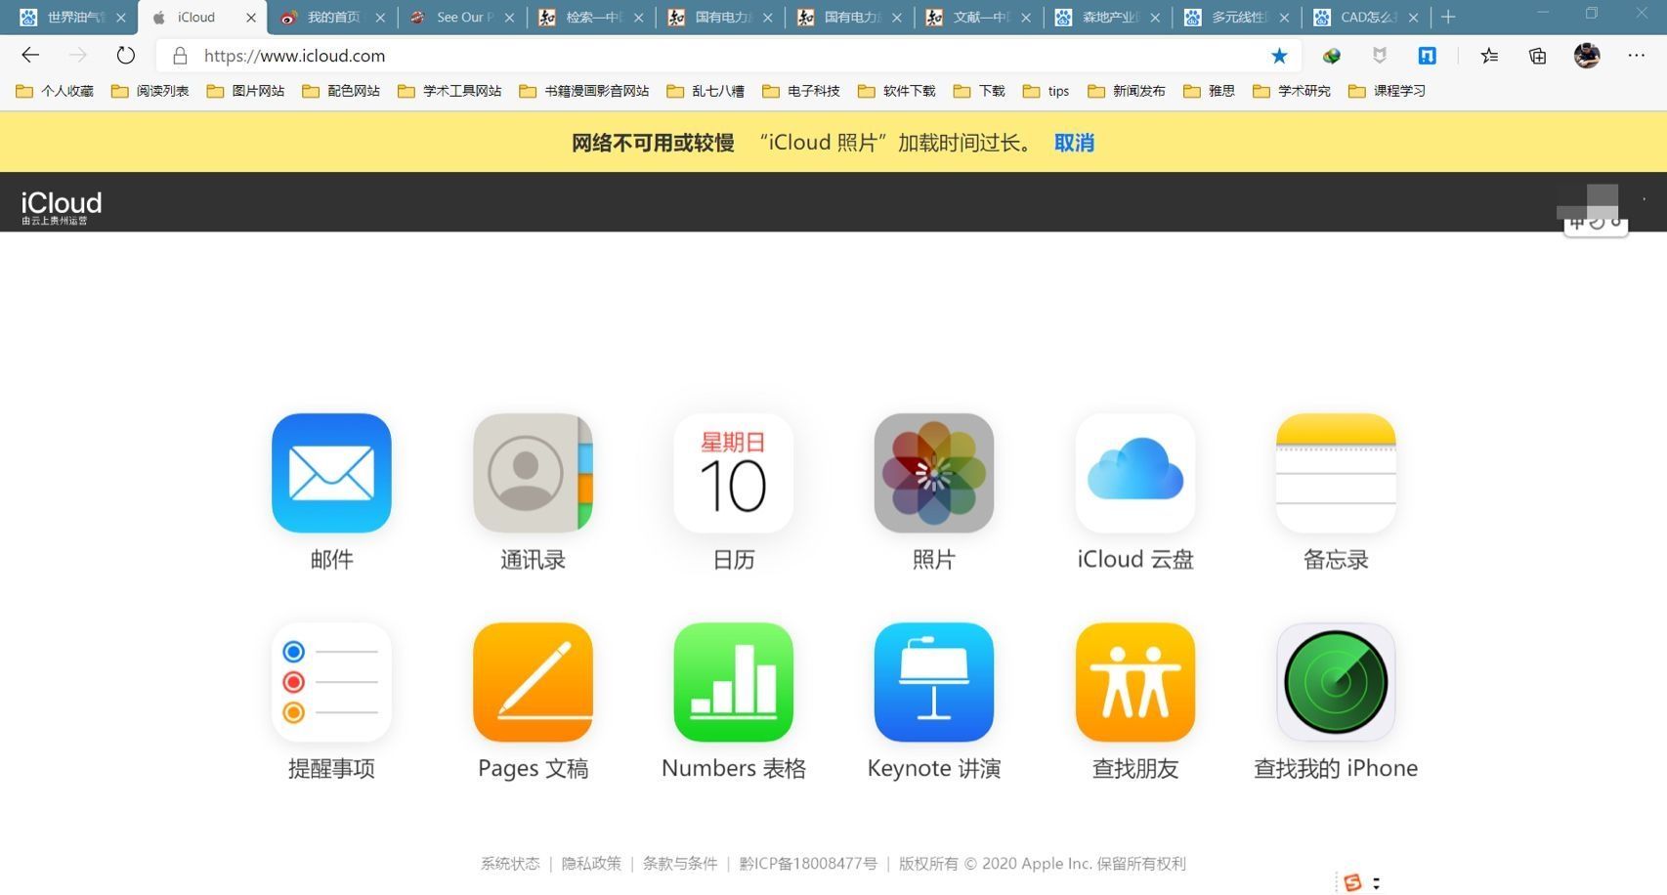Open the 隐私政策 footer link
The height and width of the screenshot is (895, 1667).
pos(591,864)
